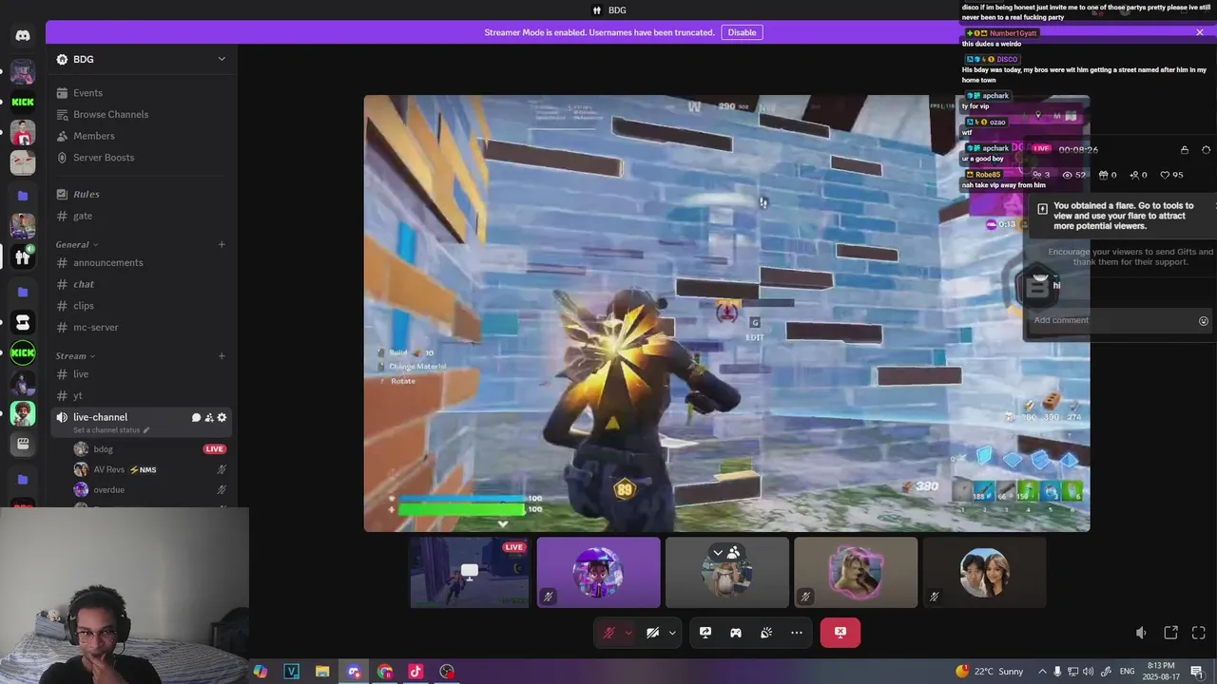Mute the stream volume speaker
Image resolution: width=1217 pixels, height=684 pixels.
[x=1142, y=633]
